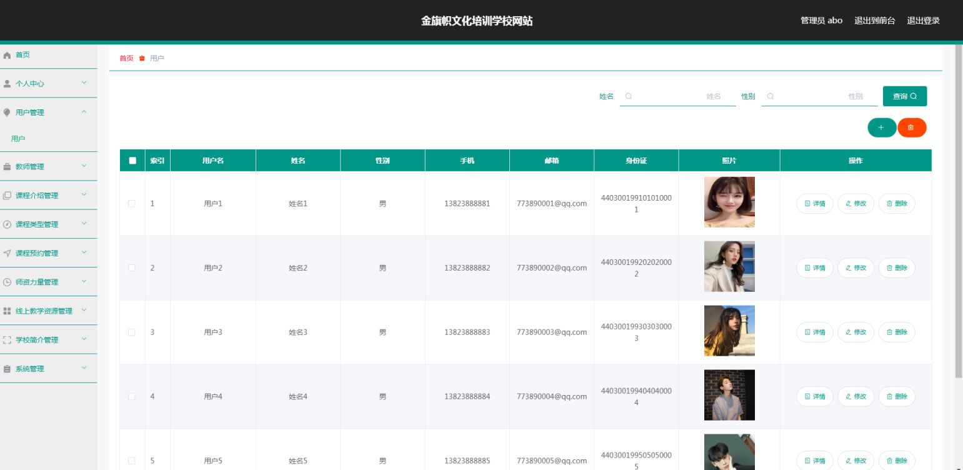Expand the 师资力量管理 menu chevron
Image resolution: width=963 pixels, height=470 pixels.
click(84, 281)
